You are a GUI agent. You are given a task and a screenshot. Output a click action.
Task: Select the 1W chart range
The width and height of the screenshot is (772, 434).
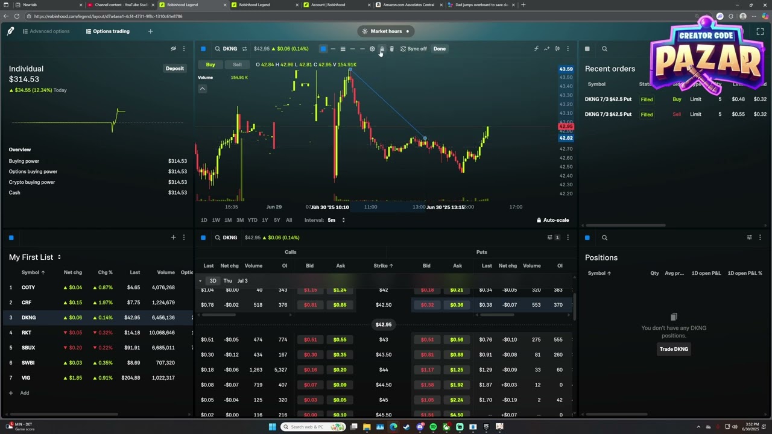(x=216, y=220)
